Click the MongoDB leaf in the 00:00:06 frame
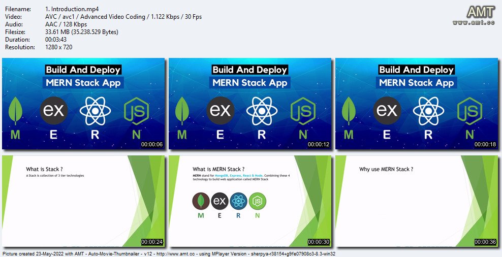The width and height of the screenshot is (502, 257). tap(15, 111)
